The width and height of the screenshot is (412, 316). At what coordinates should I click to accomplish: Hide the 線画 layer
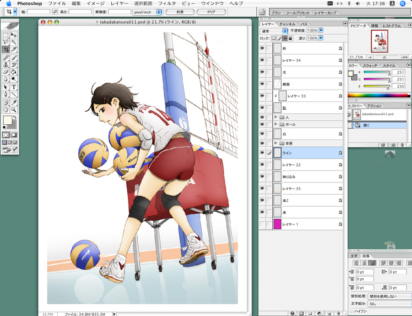click(262, 84)
